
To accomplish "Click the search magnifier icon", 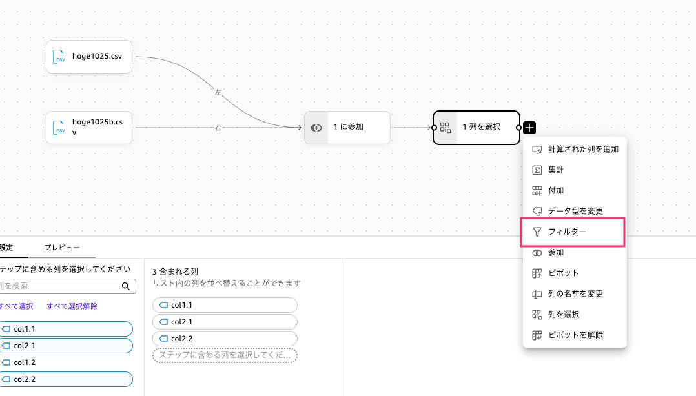I will pos(126,286).
